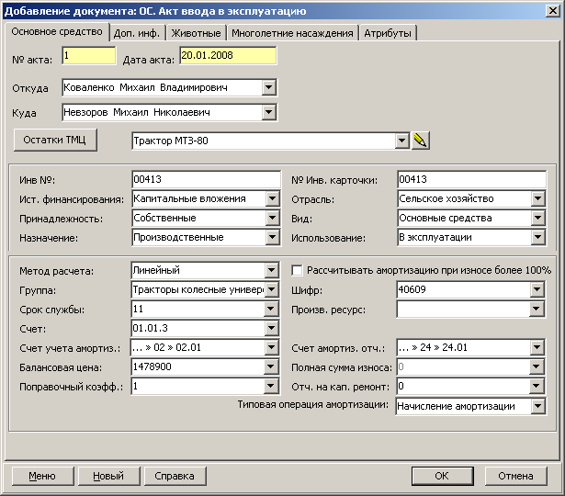Expand the Срок службы dropdown
This screenshot has width=565, height=496.
[271, 309]
